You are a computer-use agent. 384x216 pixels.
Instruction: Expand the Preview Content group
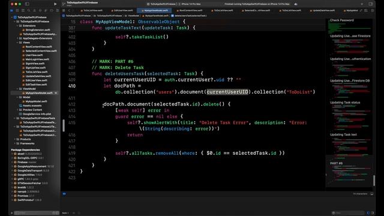[x=17, y=110]
